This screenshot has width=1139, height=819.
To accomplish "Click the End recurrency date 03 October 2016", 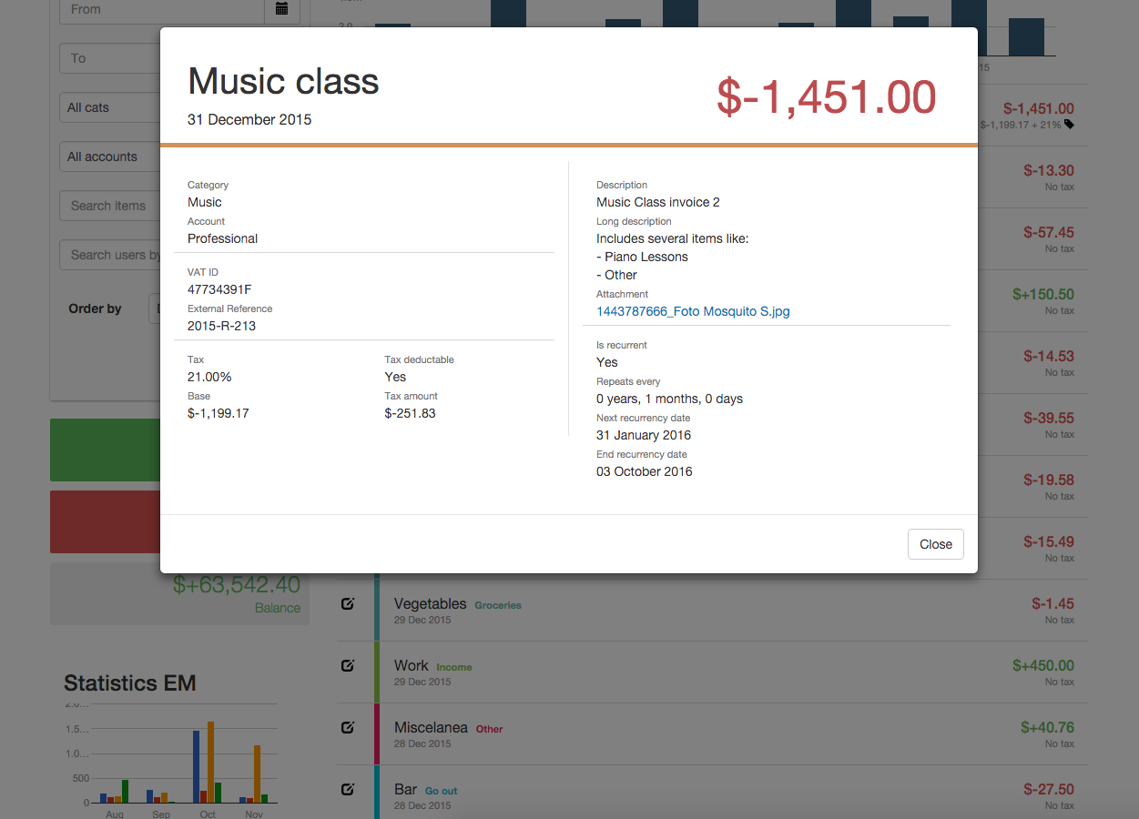I will [x=645, y=471].
